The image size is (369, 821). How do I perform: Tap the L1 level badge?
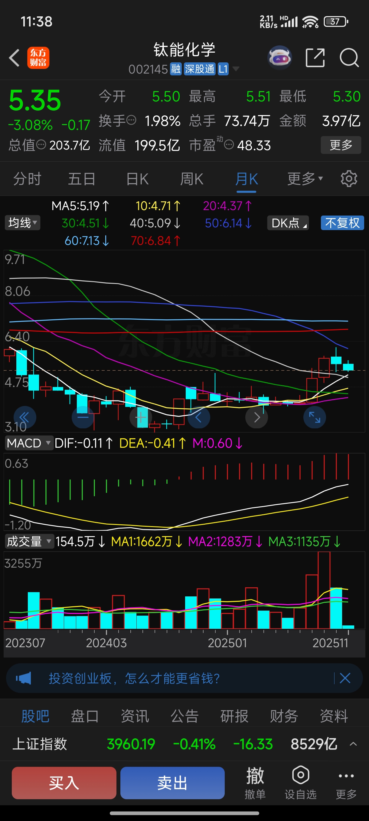(223, 69)
